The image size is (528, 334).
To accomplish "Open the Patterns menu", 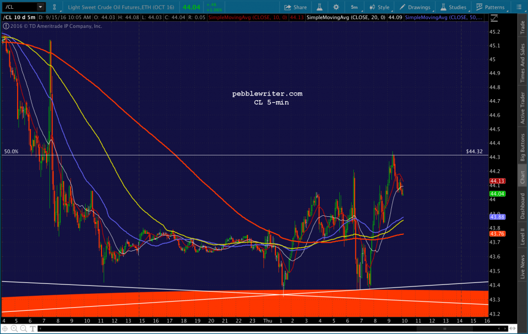I will click(x=490, y=7).
